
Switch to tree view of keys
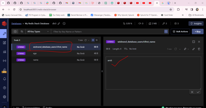pos(97,40)
